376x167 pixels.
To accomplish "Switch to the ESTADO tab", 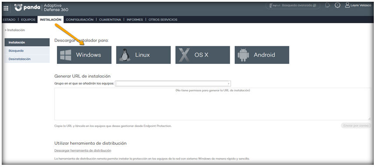I will 9,20.
